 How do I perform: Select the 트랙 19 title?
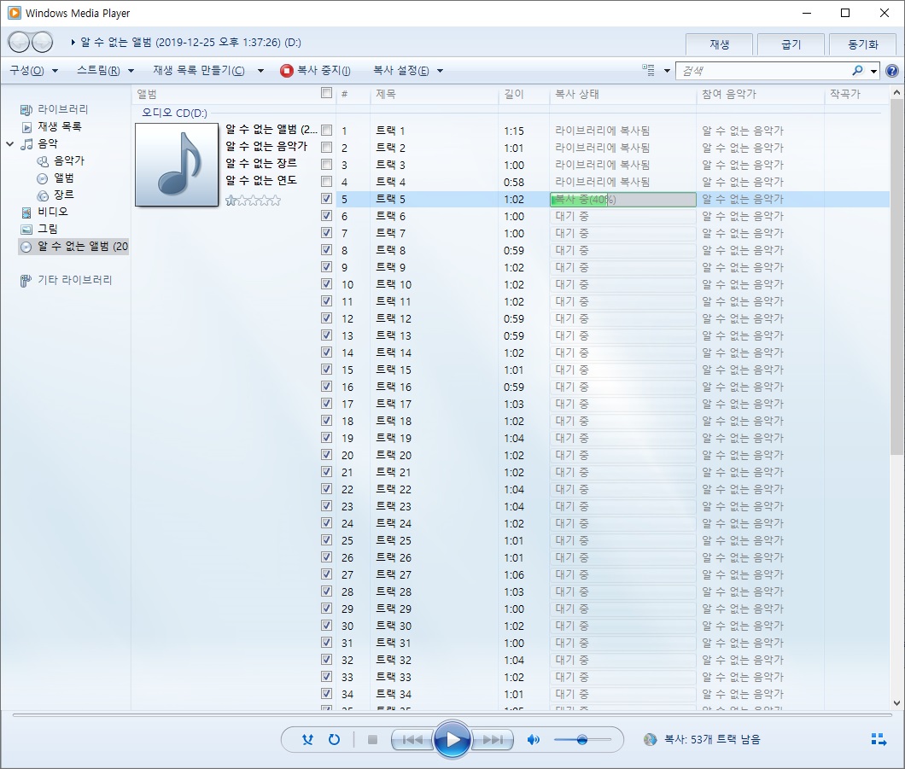[x=394, y=438]
